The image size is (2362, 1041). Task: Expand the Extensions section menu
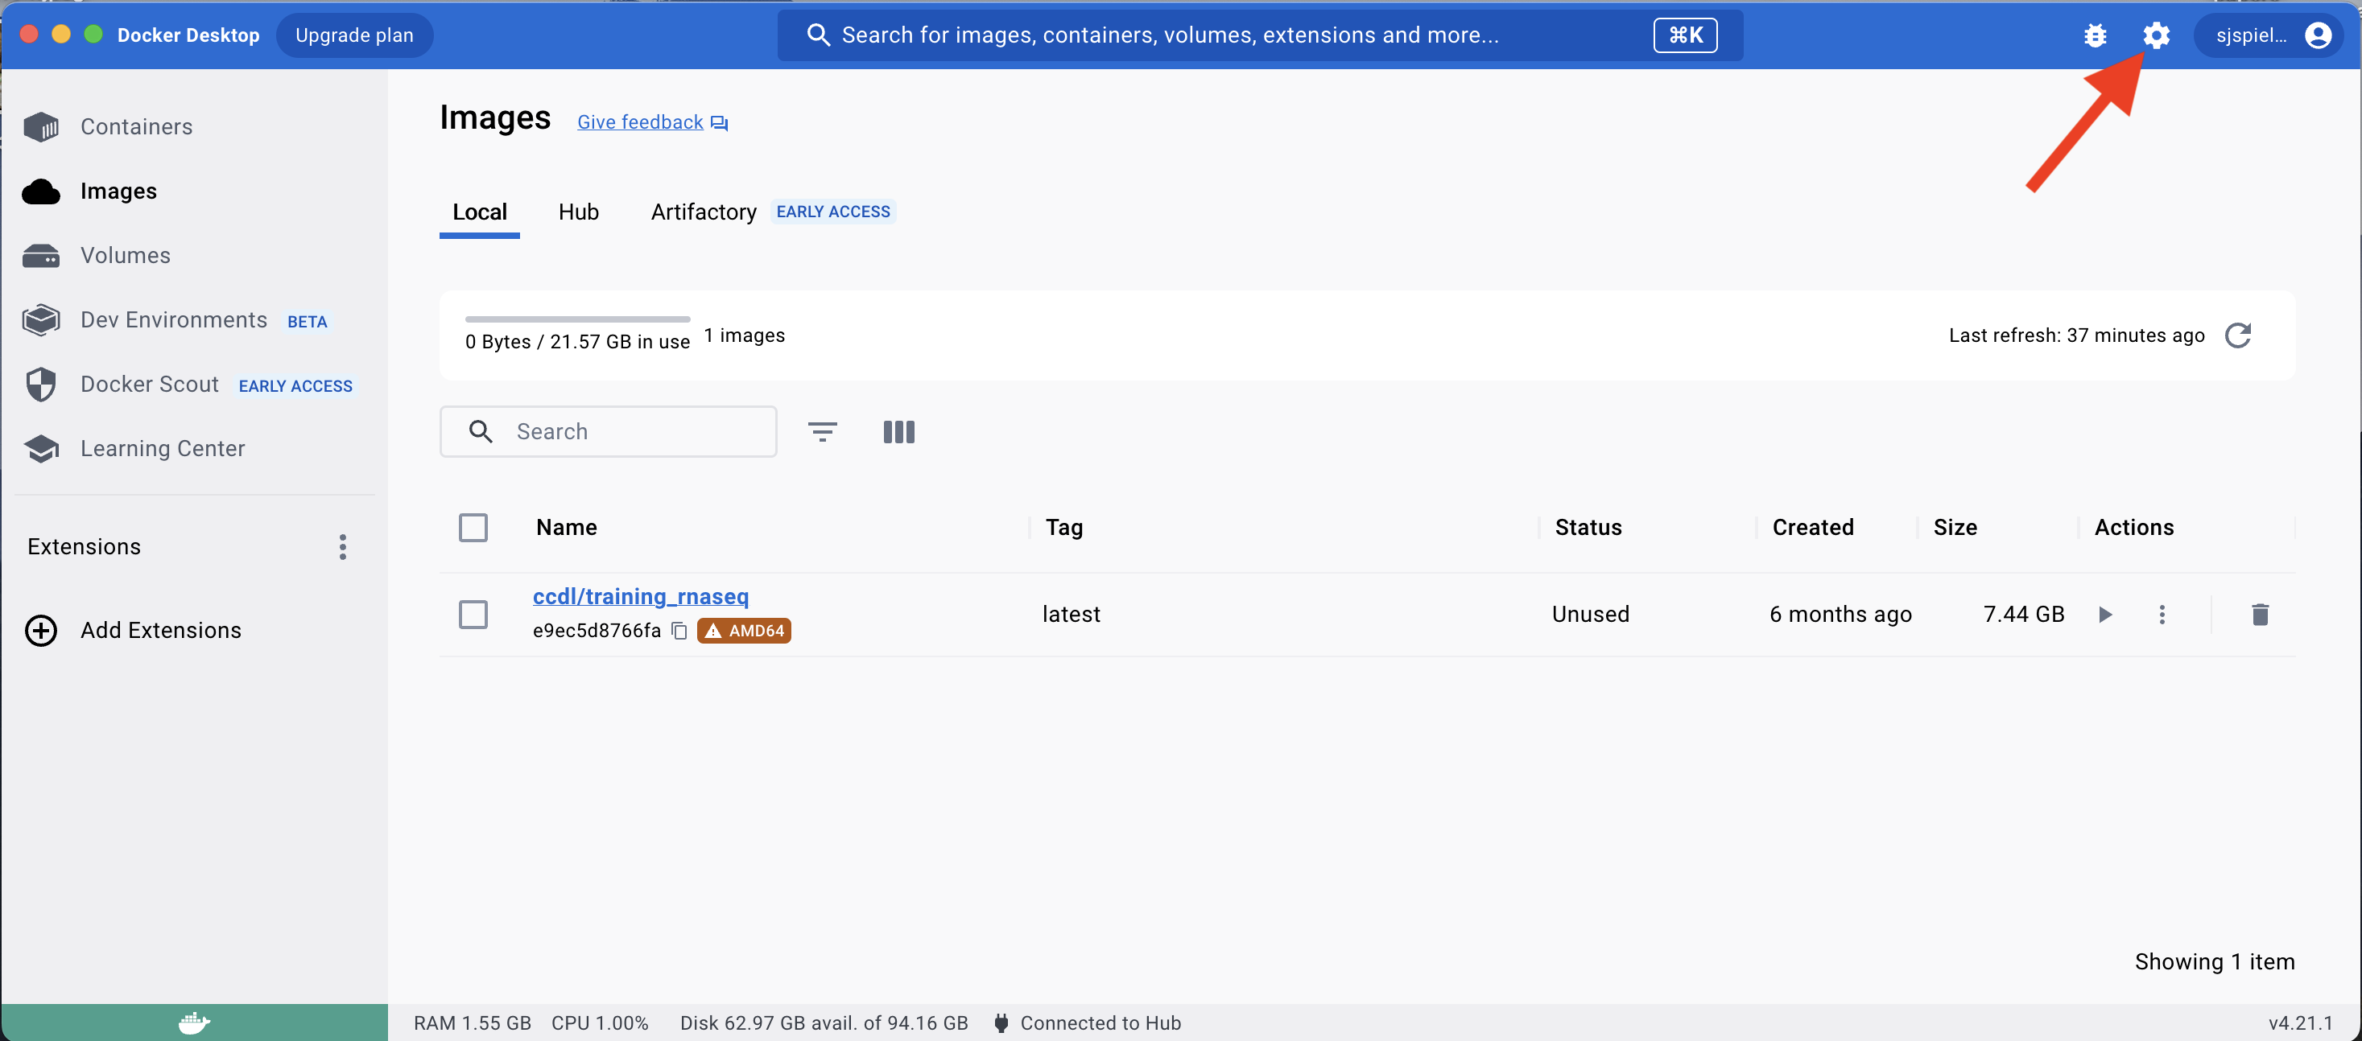[342, 546]
